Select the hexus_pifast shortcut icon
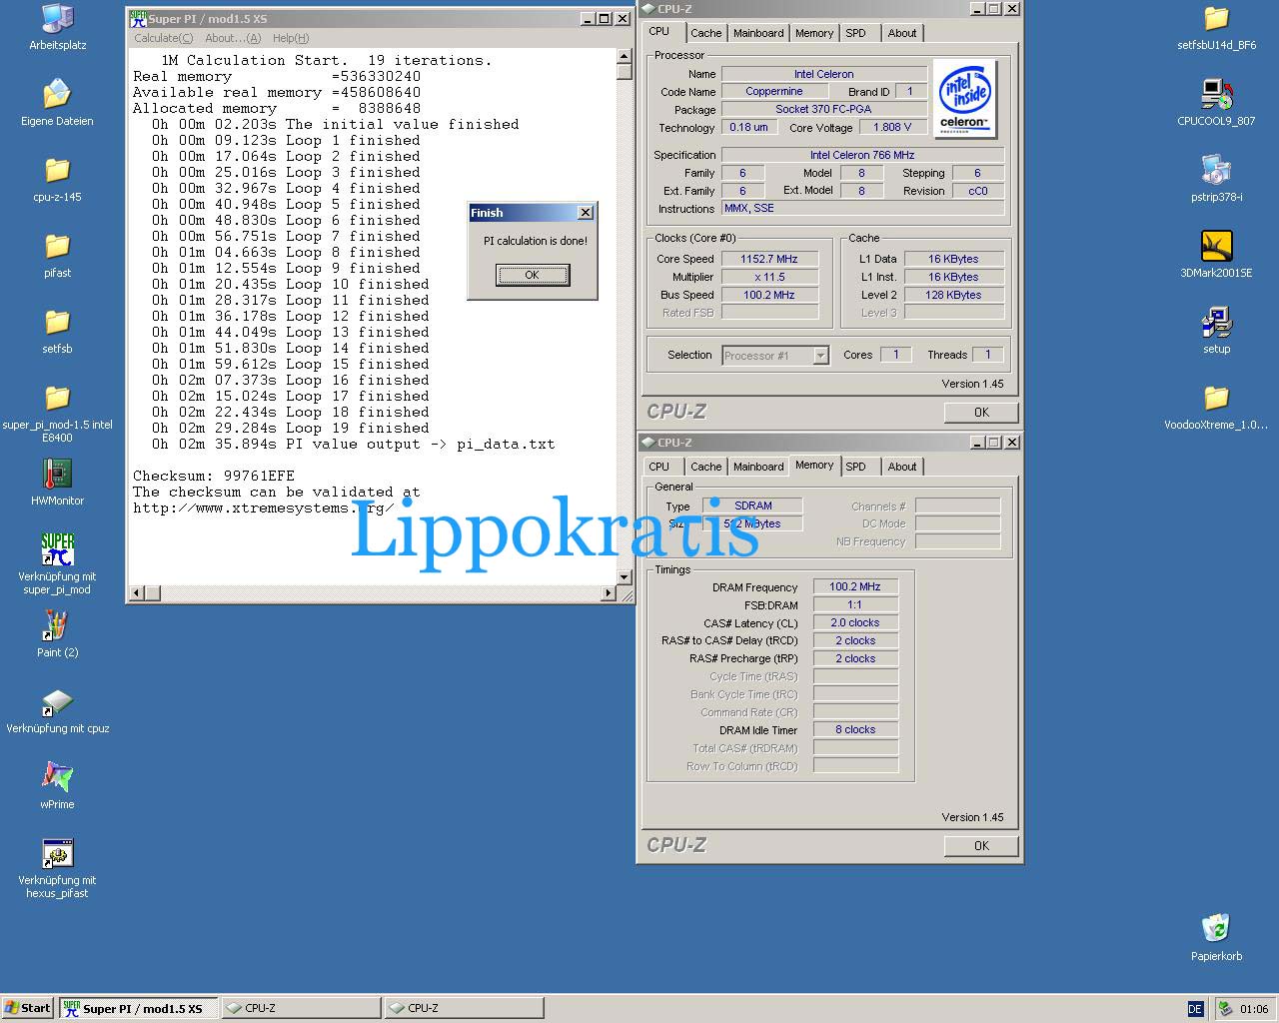The width and height of the screenshot is (1279, 1023). pyautogui.click(x=57, y=854)
